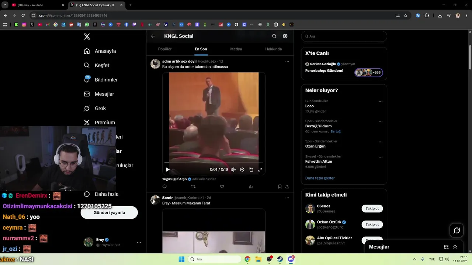This screenshot has width=472, height=265.
Task: Mute the video with speaker icon
Action: coord(233,170)
